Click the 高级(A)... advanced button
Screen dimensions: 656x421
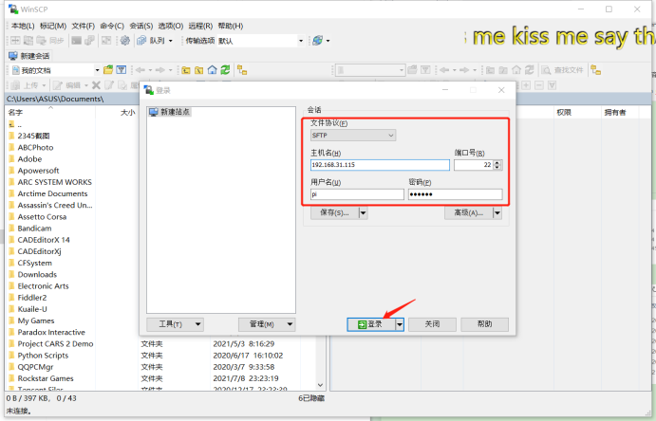point(469,213)
